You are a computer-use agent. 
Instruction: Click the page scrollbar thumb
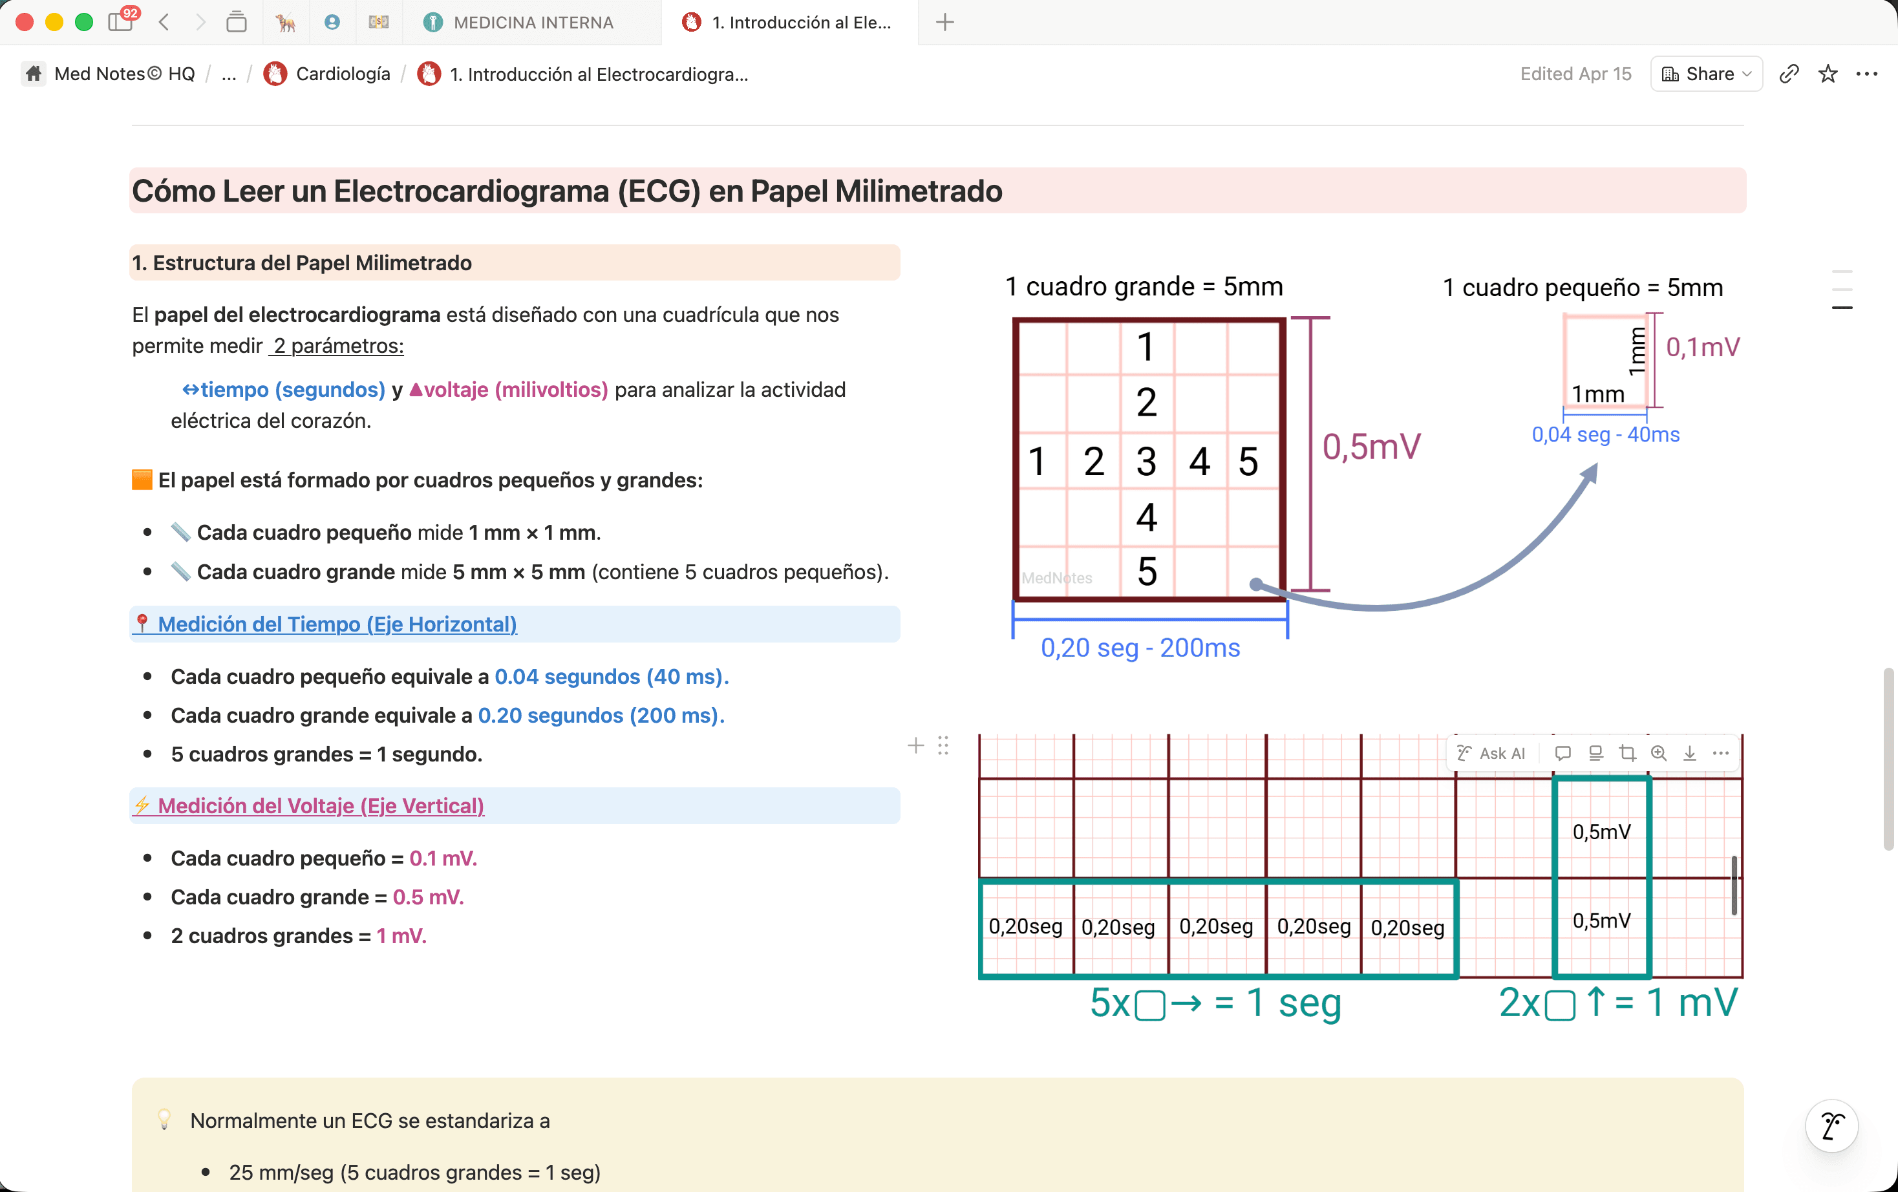(1888, 758)
